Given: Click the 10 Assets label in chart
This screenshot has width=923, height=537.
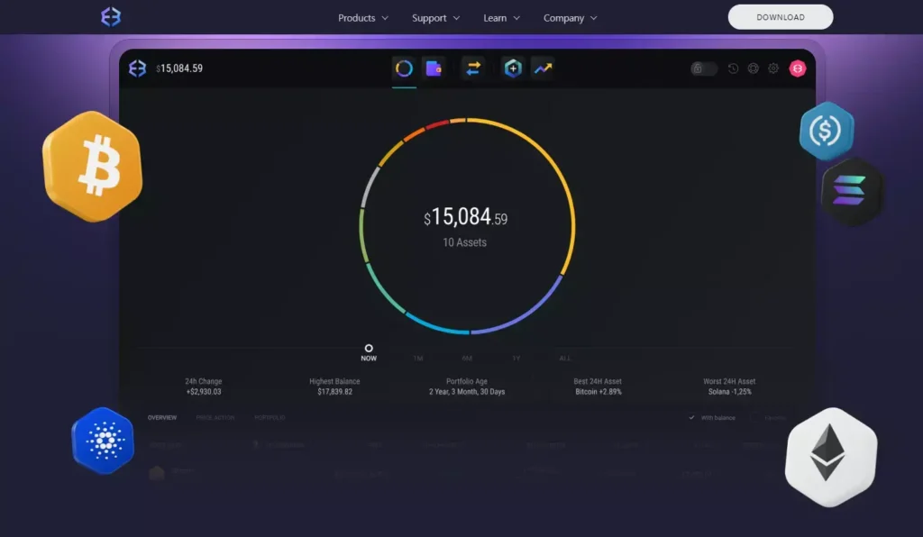Looking at the screenshot, I should [x=464, y=242].
